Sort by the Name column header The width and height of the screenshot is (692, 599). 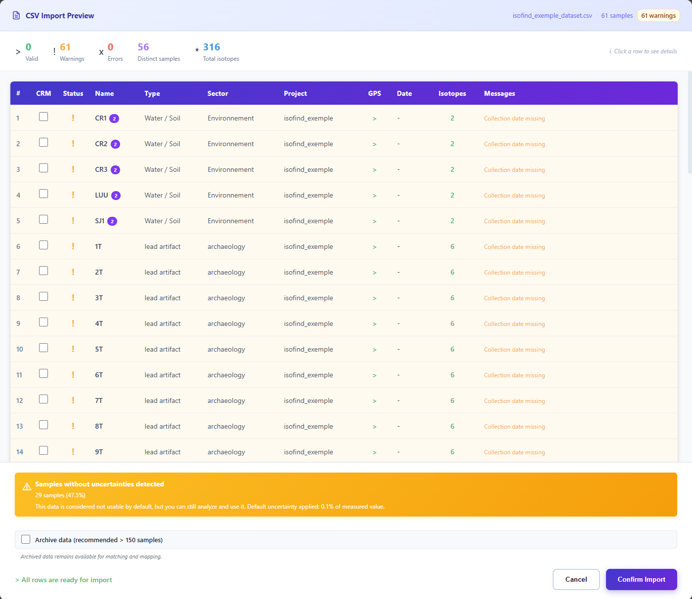click(x=104, y=93)
